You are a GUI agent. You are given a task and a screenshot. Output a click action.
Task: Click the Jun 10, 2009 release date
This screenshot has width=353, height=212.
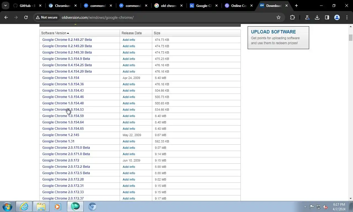(131, 160)
